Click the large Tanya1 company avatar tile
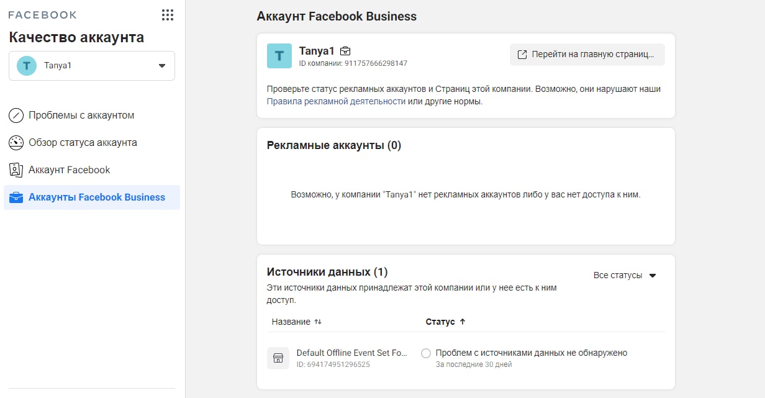 pos(279,56)
